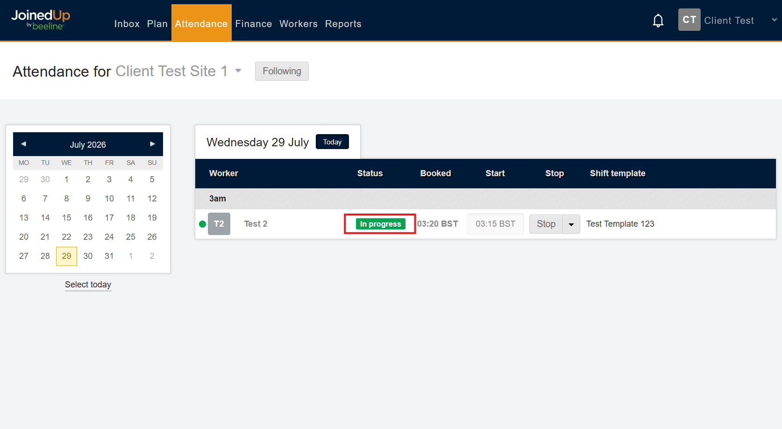Click the 3am group row
Viewport: 782px width, 429px height.
485,199
